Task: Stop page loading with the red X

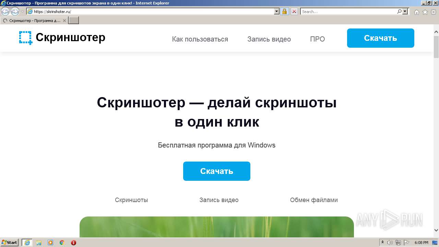Action: pyautogui.click(x=294, y=12)
